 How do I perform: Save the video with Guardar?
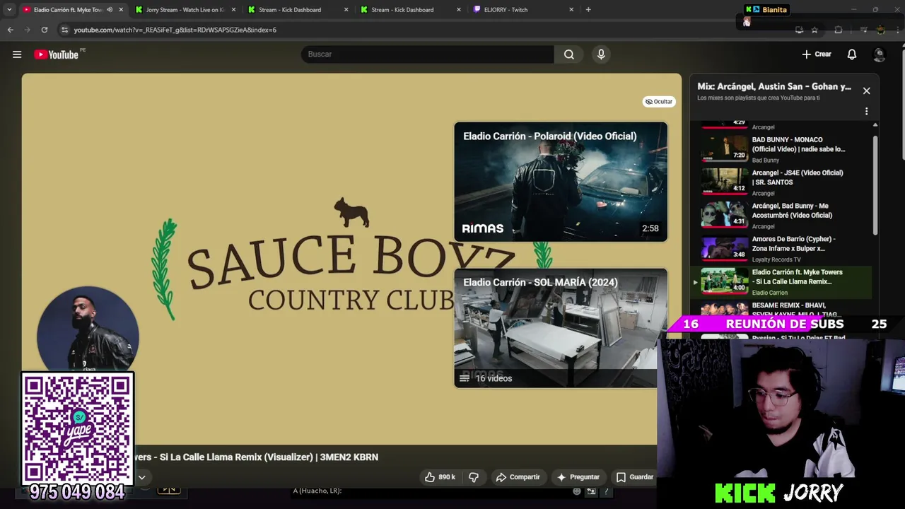pyautogui.click(x=634, y=477)
